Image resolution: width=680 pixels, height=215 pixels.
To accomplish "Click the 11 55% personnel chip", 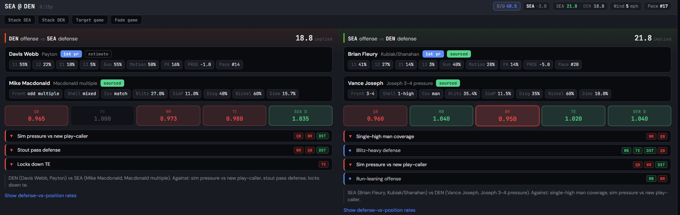I will pos(20,64).
